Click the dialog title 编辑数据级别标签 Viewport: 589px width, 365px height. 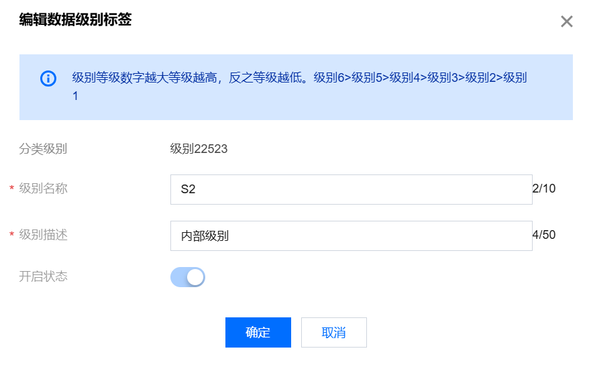point(75,19)
